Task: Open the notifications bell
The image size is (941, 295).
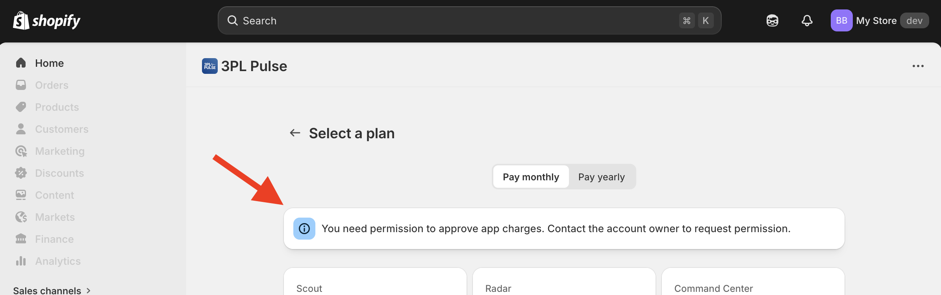Action: [x=806, y=20]
